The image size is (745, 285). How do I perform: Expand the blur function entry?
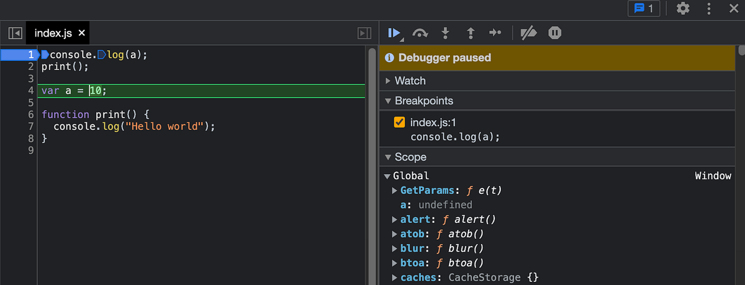point(395,248)
